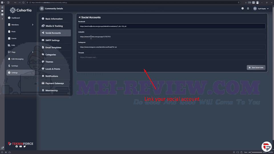
Task: Click the capture page icon in status bar
Action: tap(234, 152)
